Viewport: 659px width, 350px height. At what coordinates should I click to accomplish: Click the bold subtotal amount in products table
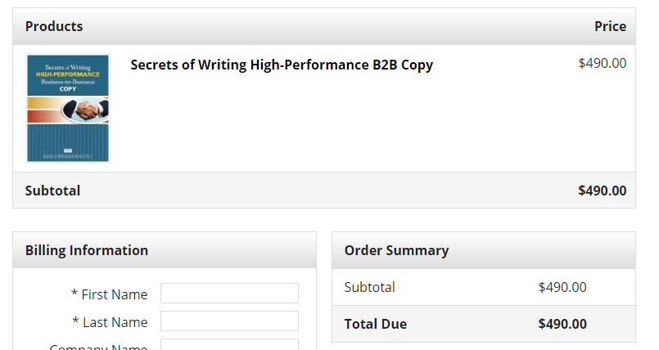click(602, 191)
